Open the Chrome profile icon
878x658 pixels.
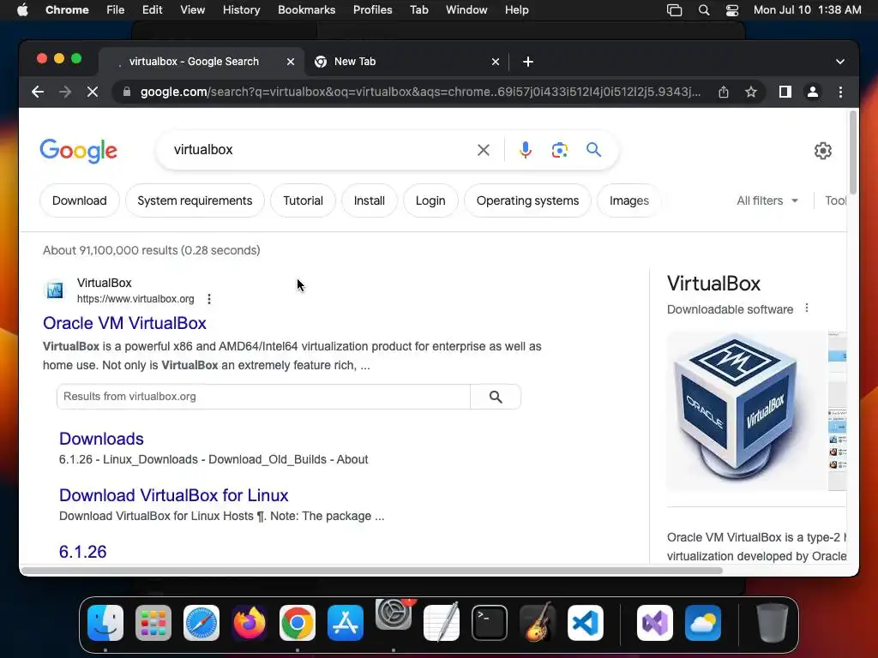(x=813, y=92)
